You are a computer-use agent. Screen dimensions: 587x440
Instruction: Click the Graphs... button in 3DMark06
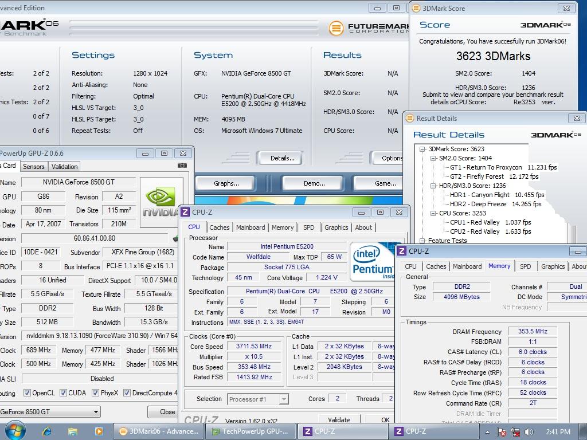226,183
